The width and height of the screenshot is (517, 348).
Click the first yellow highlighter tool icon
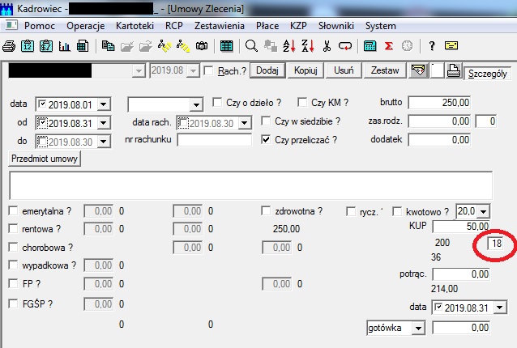[164, 46]
